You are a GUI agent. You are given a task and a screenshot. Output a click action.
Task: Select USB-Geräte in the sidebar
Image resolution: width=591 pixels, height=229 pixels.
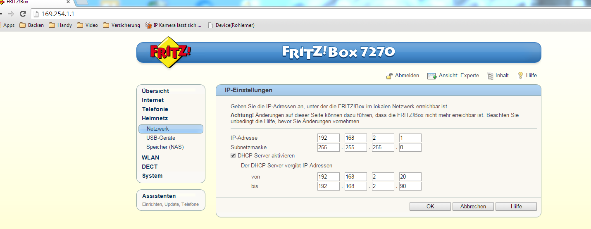[x=161, y=138]
